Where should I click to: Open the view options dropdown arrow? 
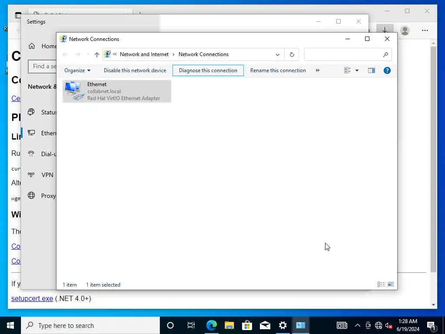pyautogui.click(x=357, y=70)
